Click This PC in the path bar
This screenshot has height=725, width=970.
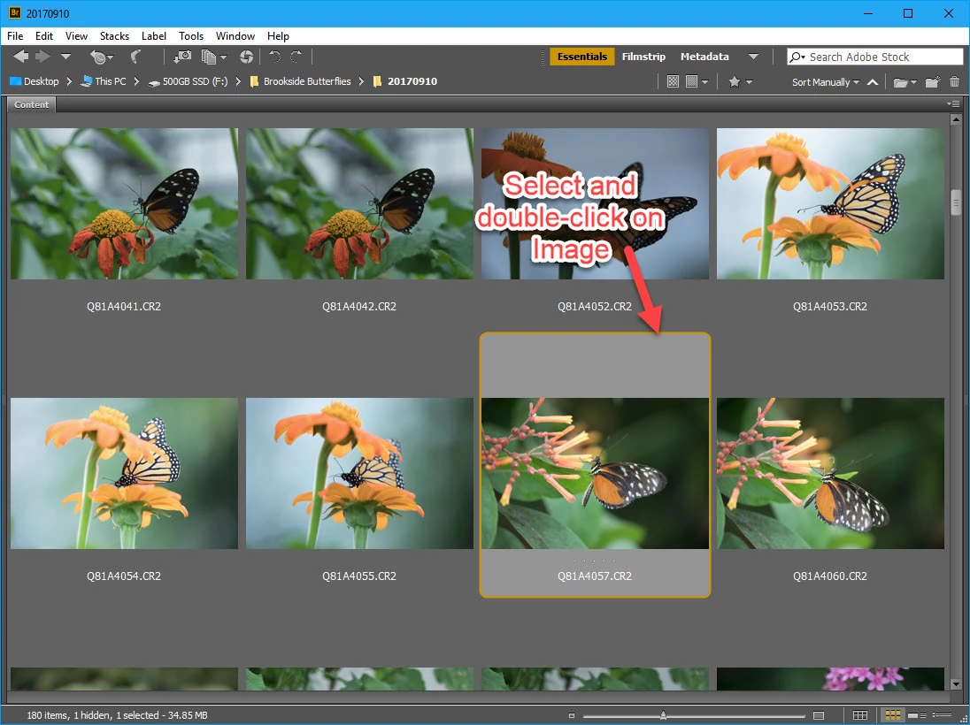pos(104,81)
